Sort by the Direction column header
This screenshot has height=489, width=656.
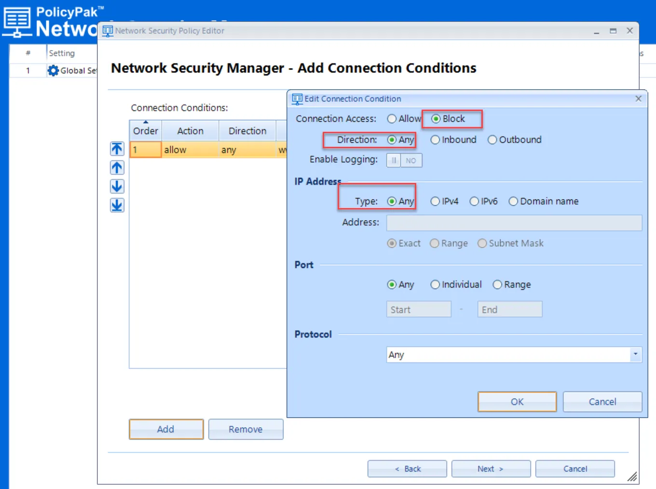pos(247,131)
